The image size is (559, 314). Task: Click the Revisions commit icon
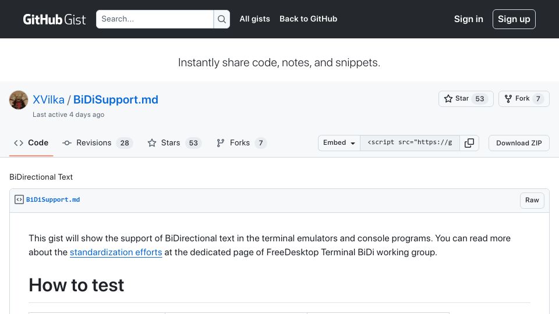tap(66, 143)
